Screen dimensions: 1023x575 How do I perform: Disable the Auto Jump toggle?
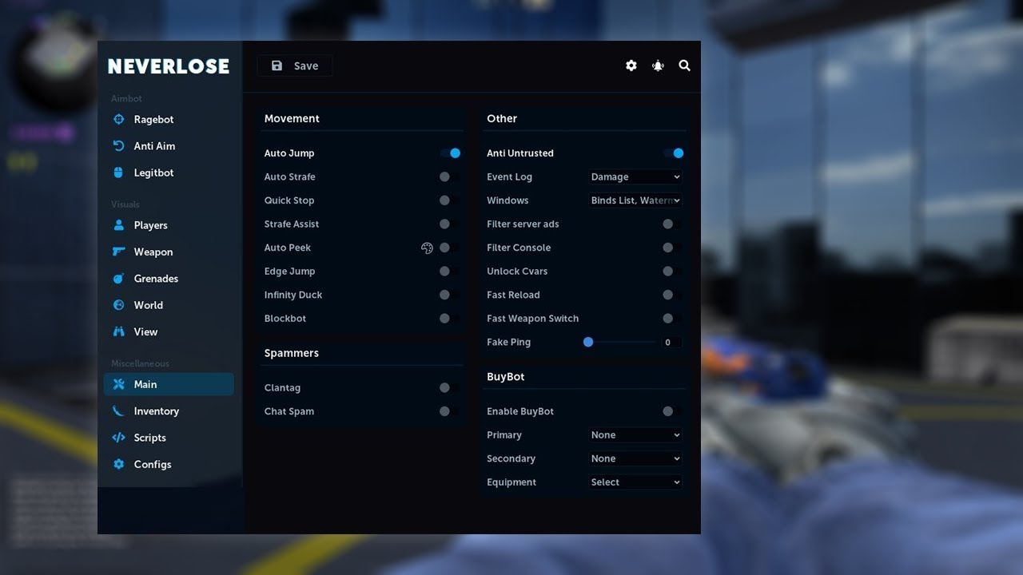(450, 153)
